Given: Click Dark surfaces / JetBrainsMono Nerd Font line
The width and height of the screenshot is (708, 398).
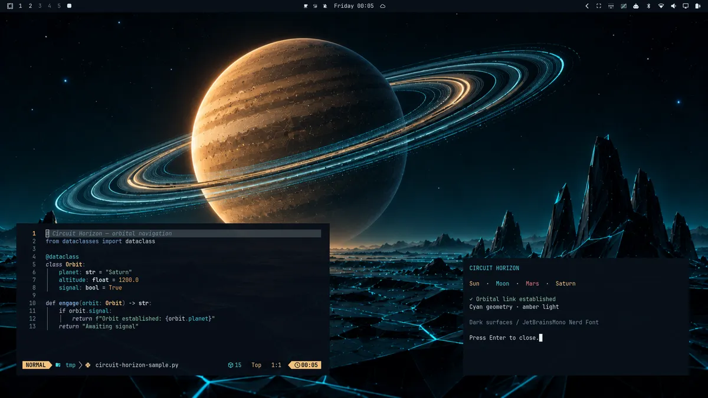Looking at the screenshot, I should pyautogui.click(x=534, y=323).
